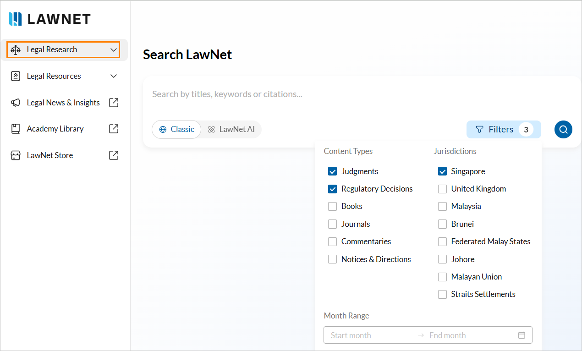Switch to Classic search mode
This screenshot has height=351, width=582.
[177, 129]
